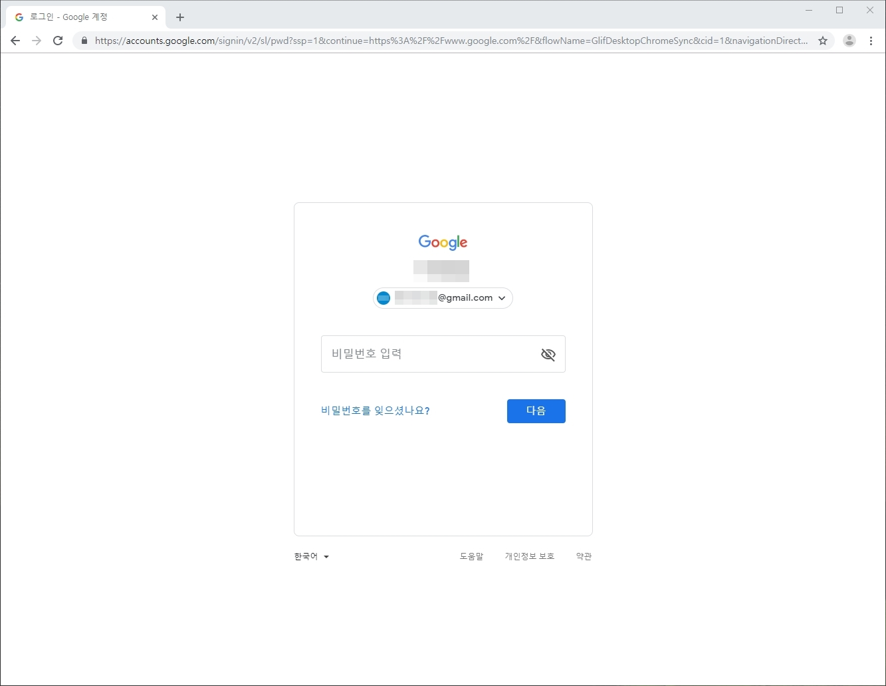Screen dimensions: 886x686
Task: Toggle password visibility eye icon
Action: point(548,355)
